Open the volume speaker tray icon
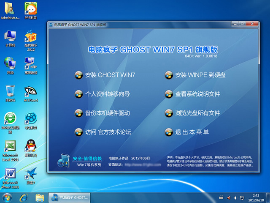 coord(235,198)
